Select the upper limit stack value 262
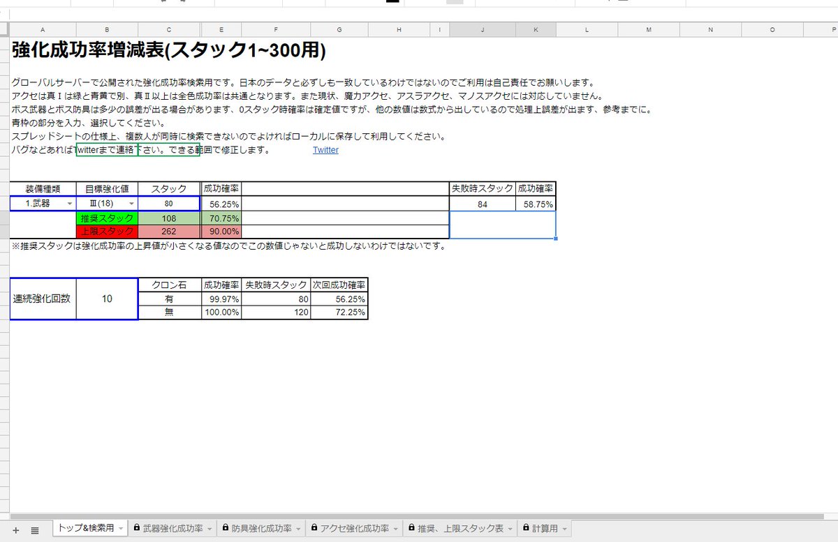Screen dimensions: 838x542 (169, 231)
